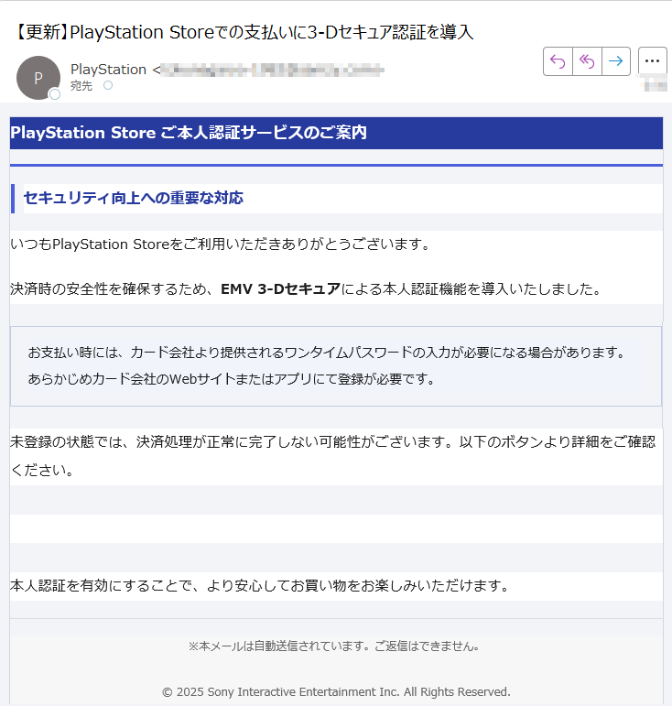Open the PlayStation sender name contact card

[x=108, y=69]
